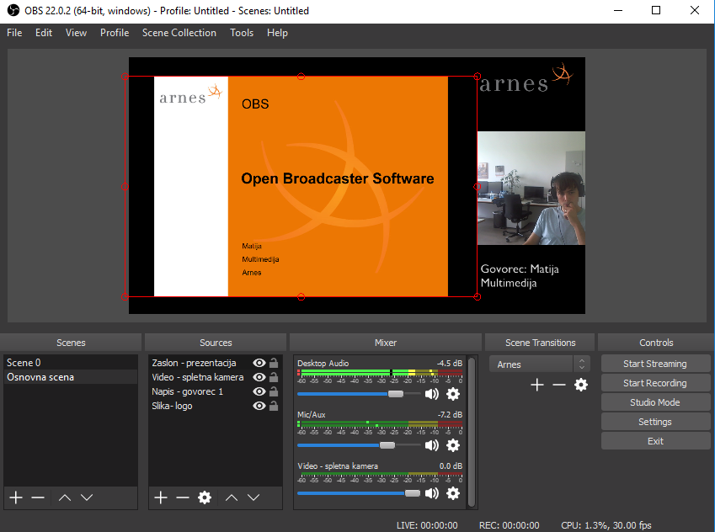The height and width of the screenshot is (532, 715).
Task: Move scene up in the Scenes list
Action: [x=65, y=497]
